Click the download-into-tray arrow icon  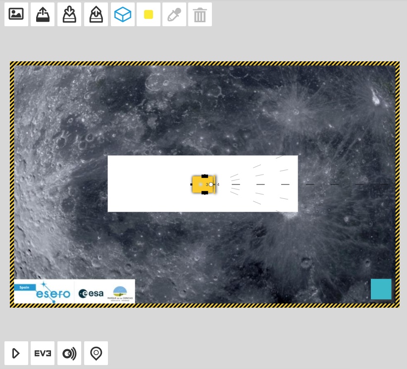[69, 14]
